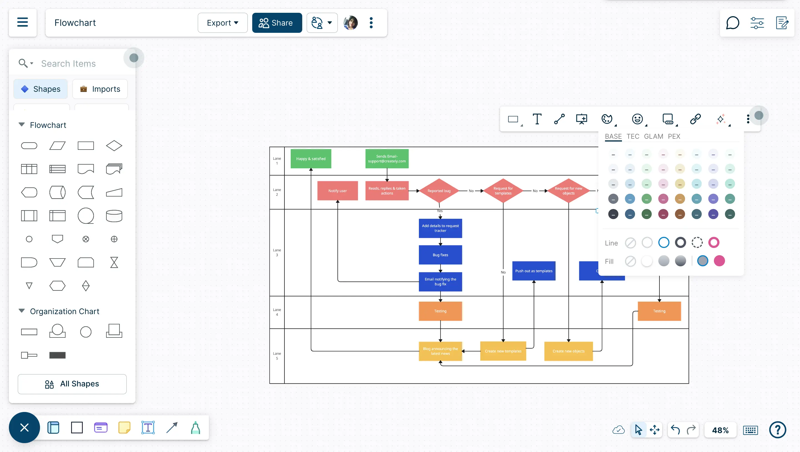This screenshot has height=452, width=800.
Task: Close the bottom shapes toolbar with X
Action: 24,428
